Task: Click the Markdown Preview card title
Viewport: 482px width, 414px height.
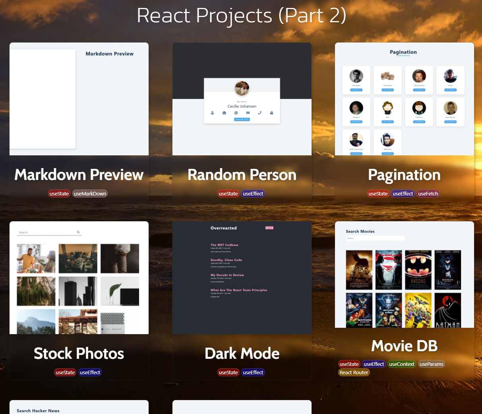Action: pos(79,175)
